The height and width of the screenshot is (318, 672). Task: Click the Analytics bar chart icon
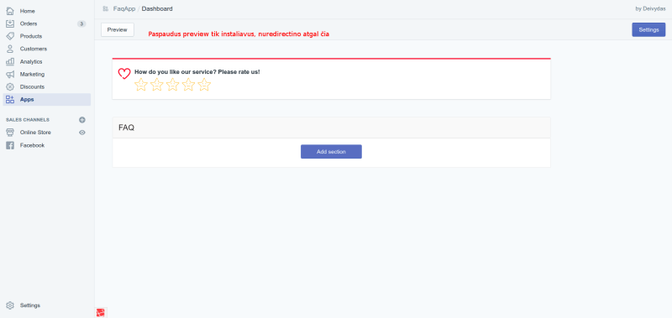click(10, 61)
